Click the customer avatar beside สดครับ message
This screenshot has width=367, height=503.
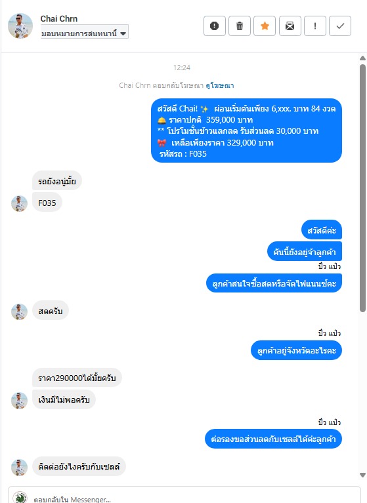click(19, 312)
